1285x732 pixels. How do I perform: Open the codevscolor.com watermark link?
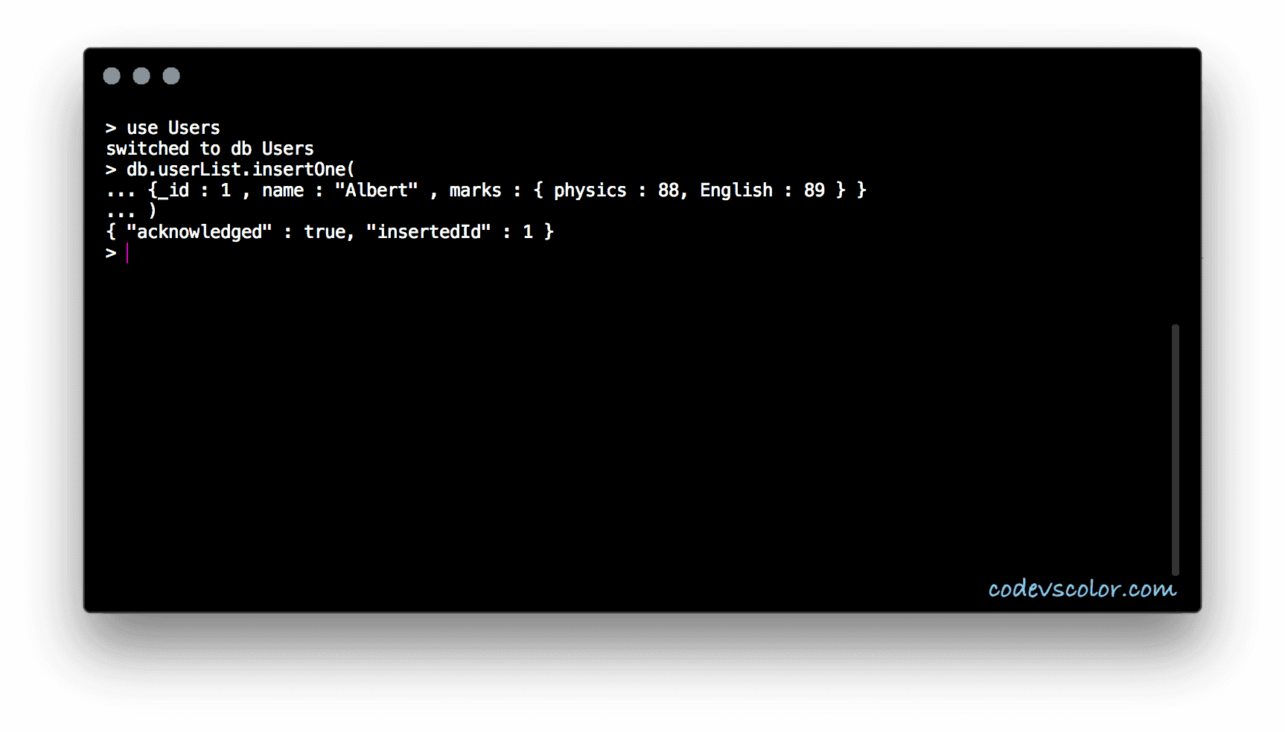1082,589
